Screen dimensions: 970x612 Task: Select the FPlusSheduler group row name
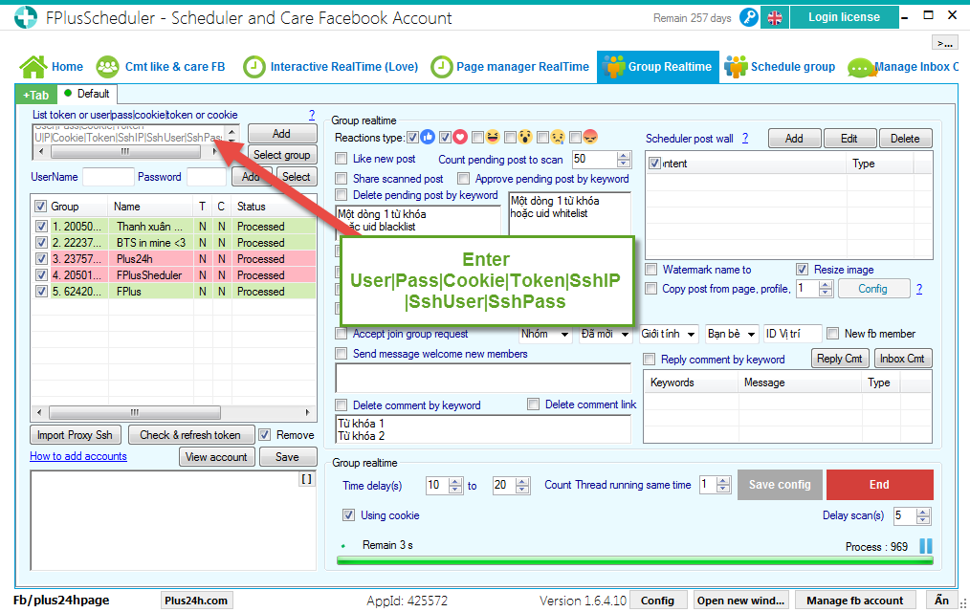(149, 275)
